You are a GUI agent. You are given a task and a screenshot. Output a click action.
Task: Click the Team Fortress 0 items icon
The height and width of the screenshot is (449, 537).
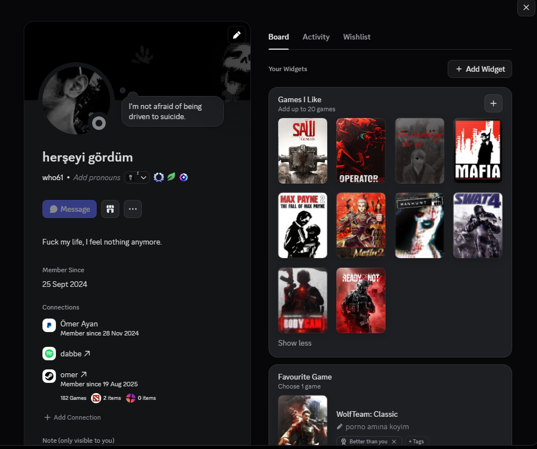[131, 398]
